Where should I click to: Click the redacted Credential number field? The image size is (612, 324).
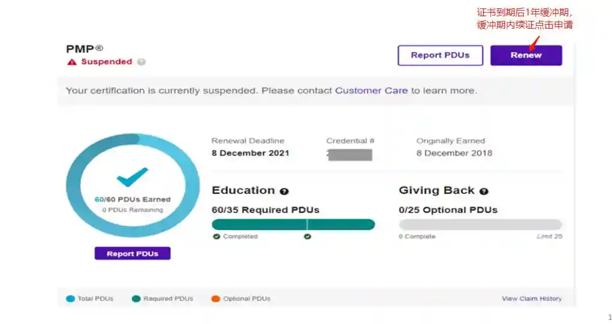point(350,154)
